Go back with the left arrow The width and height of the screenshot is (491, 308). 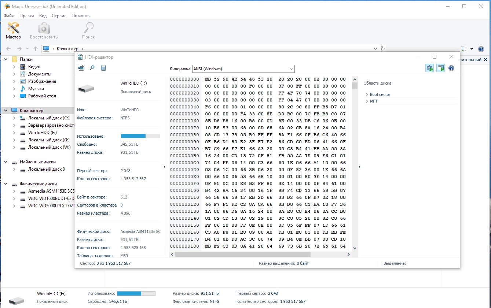(8, 49)
